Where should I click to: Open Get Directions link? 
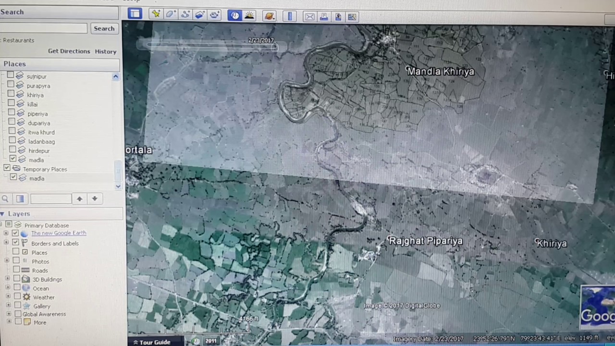(x=69, y=51)
